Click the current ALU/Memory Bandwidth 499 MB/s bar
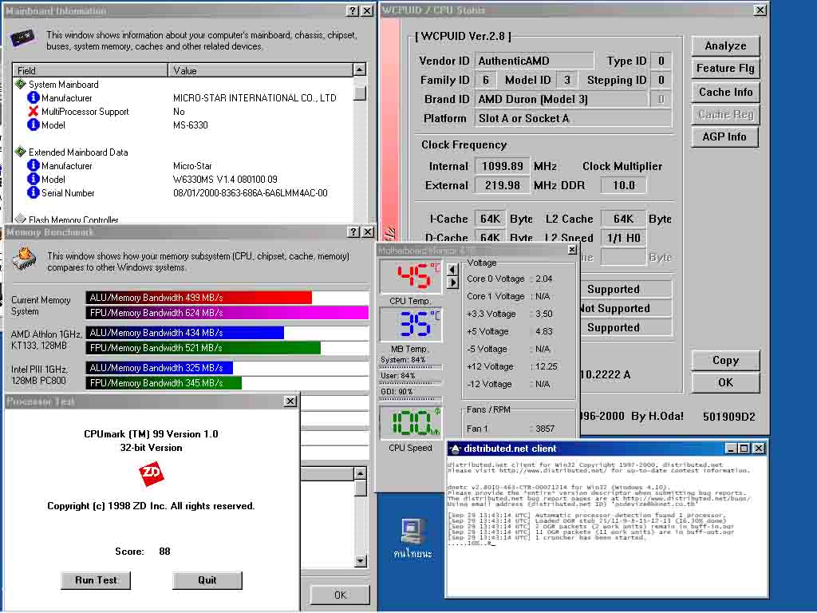 tap(199, 298)
